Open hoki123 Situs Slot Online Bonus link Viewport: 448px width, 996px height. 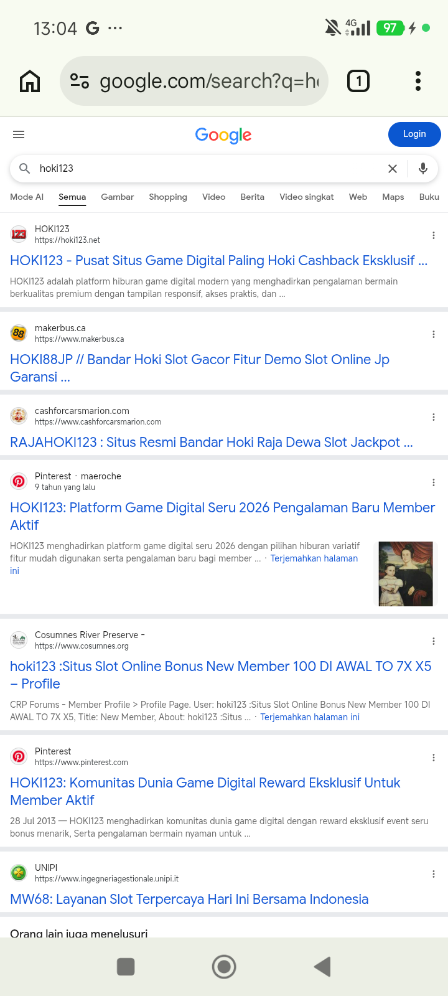221,675
